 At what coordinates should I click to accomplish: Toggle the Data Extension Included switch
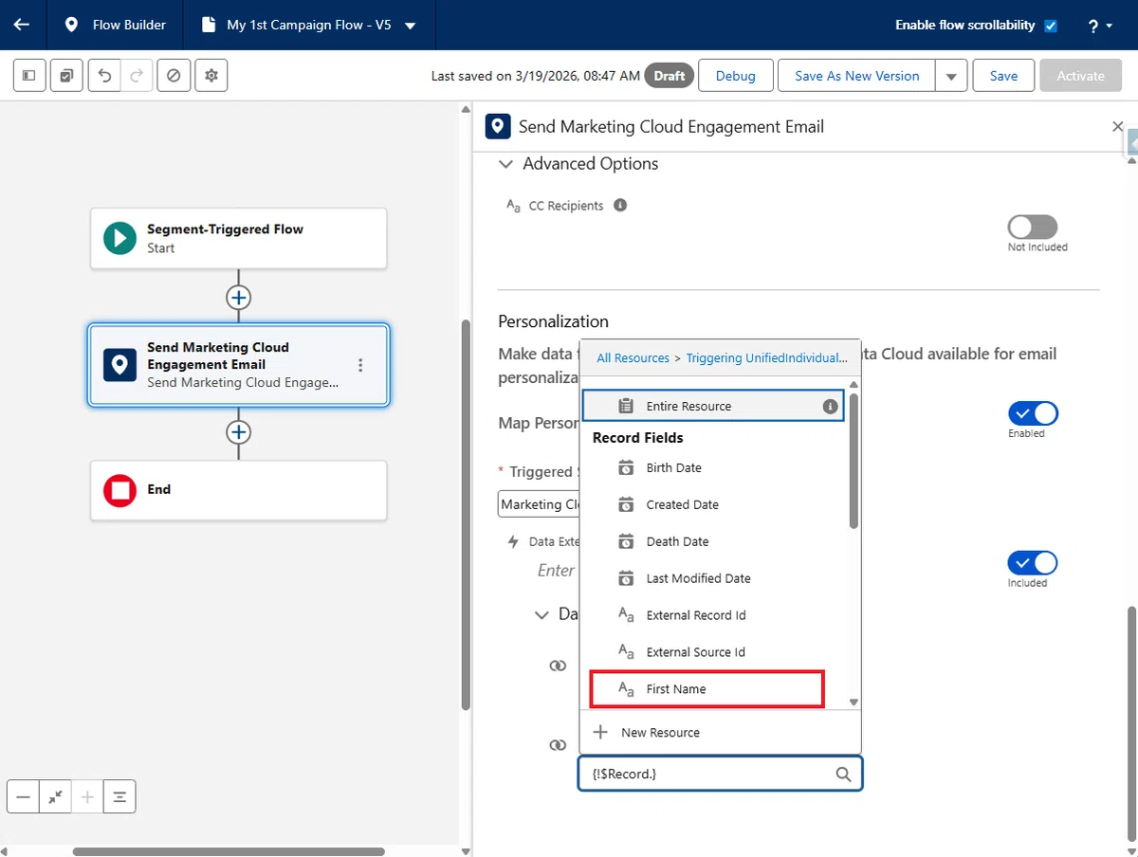1033,563
